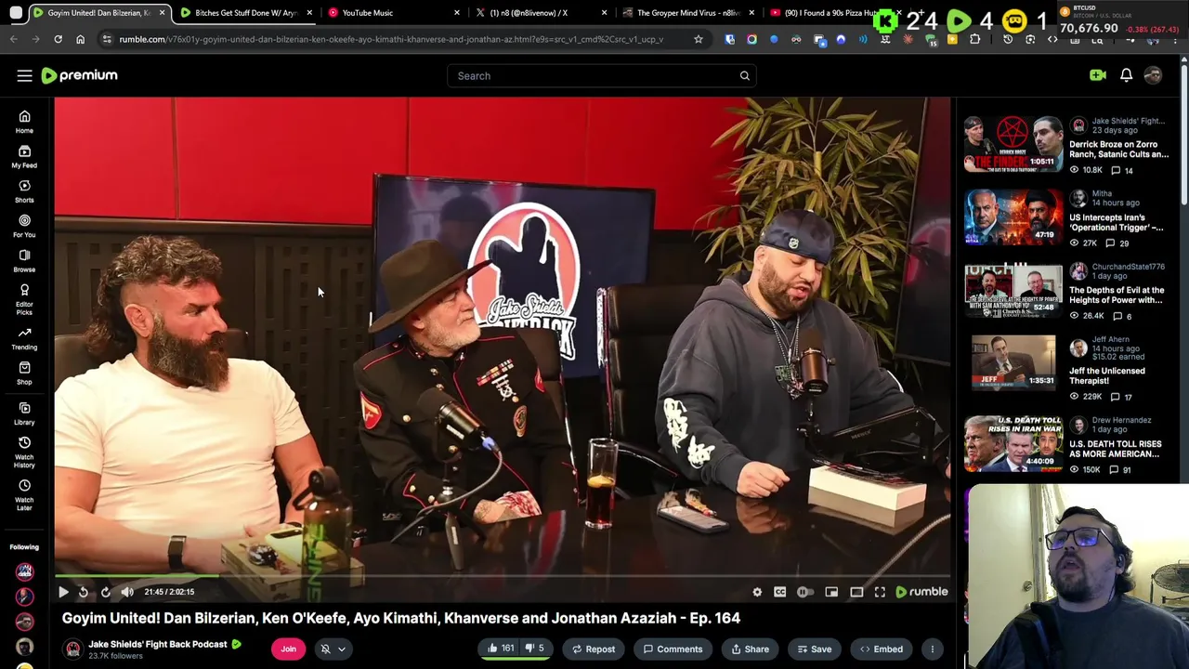This screenshot has width=1189, height=669.
Task: Open the video settings gear
Action: (x=757, y=592)
